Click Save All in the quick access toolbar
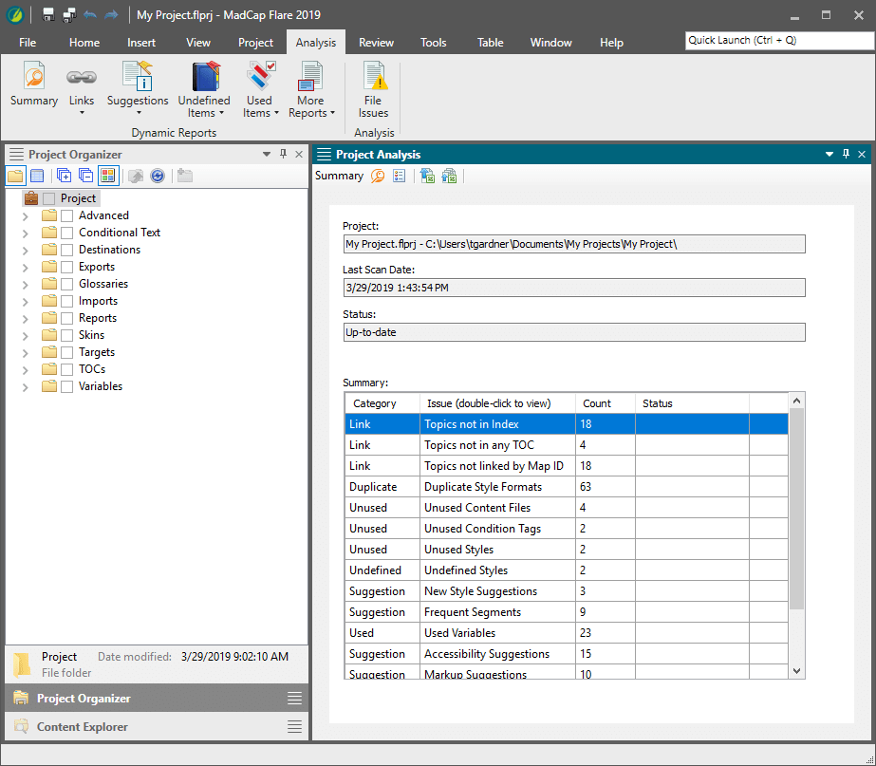The height and width of the screenshot is (766, 876). click(69, 15)
